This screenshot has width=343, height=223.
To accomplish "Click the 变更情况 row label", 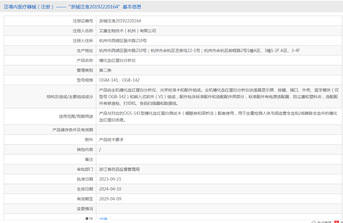I will [85, 209].
